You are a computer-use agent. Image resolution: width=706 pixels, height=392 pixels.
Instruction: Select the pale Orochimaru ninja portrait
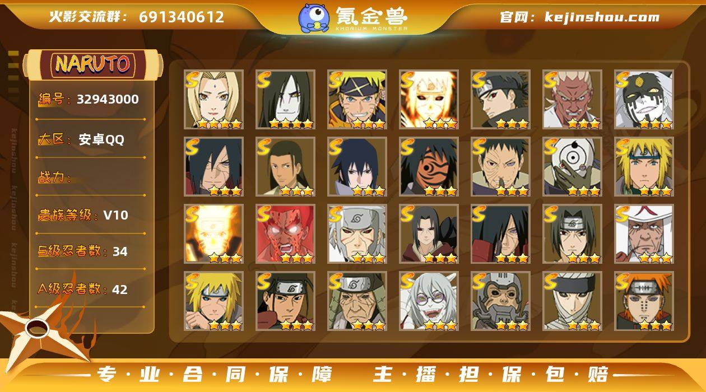286,100
